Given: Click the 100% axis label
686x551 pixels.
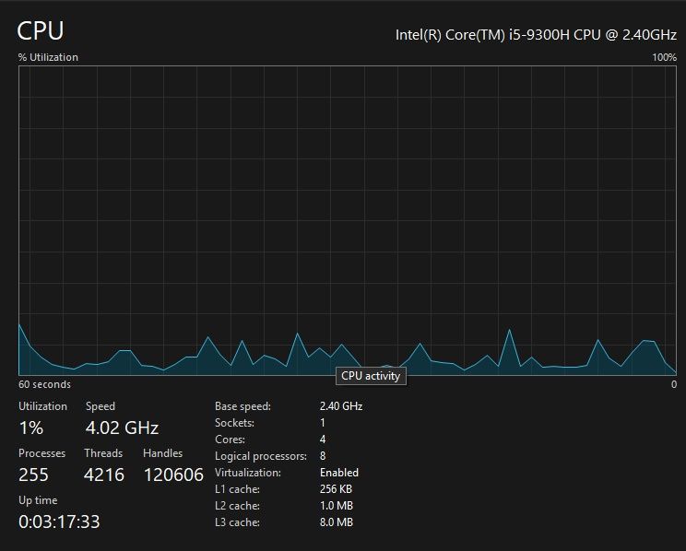Looking at the screenshot, I should [665, 57].
